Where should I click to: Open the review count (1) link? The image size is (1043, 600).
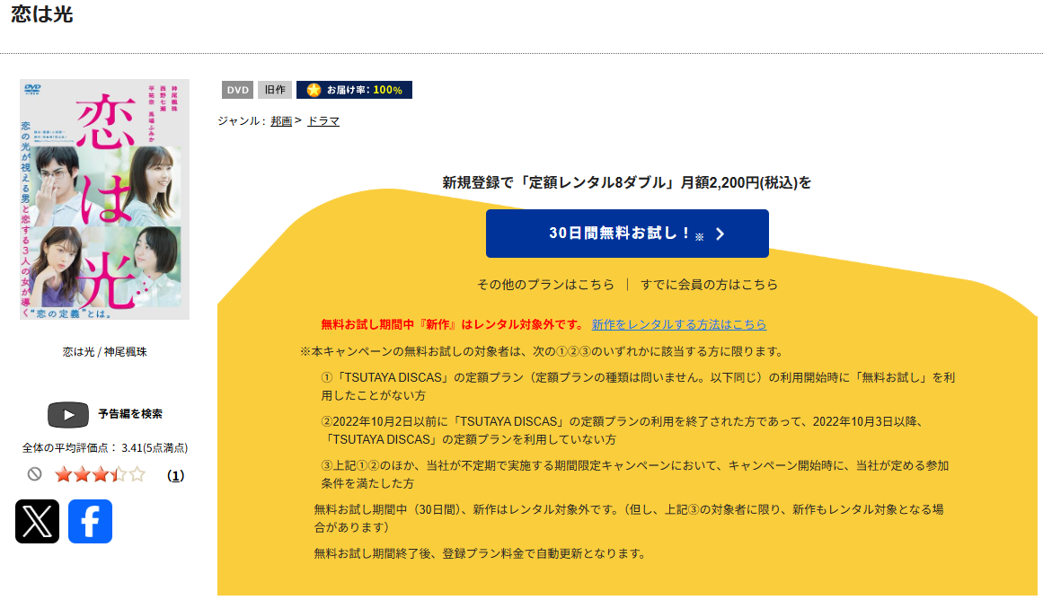[175, 476]
